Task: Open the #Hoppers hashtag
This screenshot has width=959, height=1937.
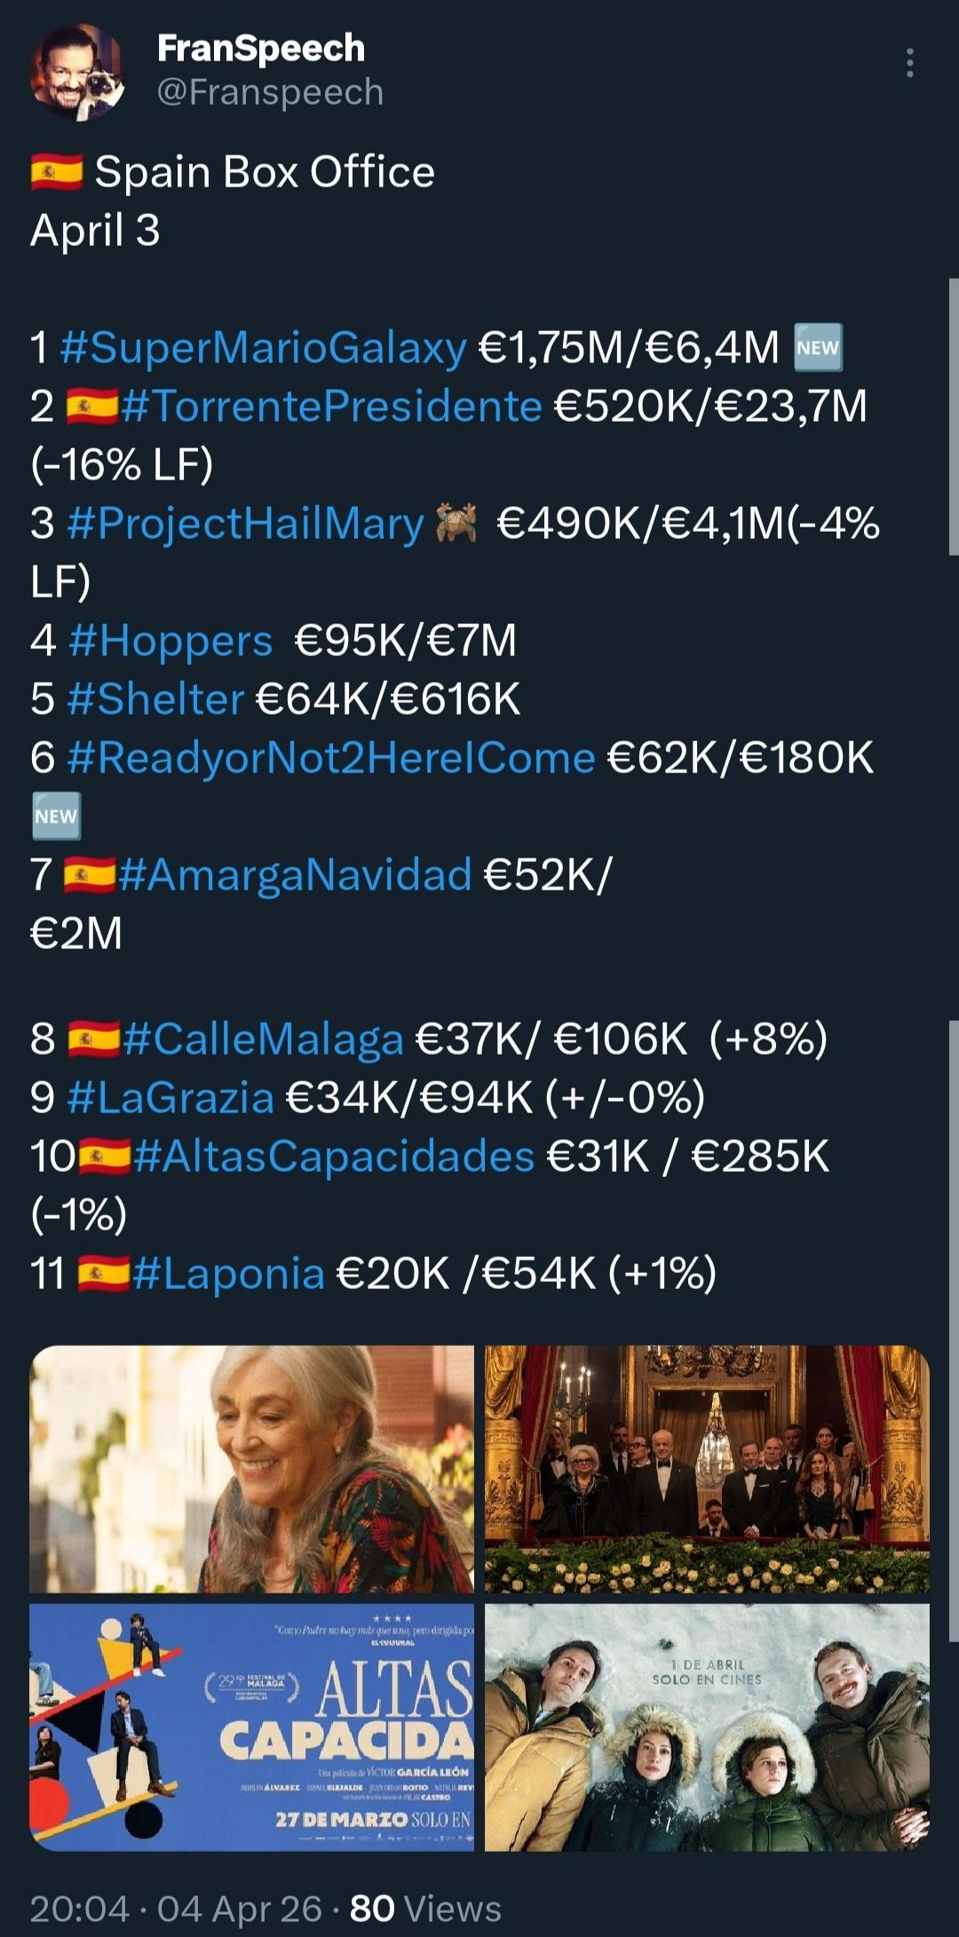Action: [x=170, y=640]
